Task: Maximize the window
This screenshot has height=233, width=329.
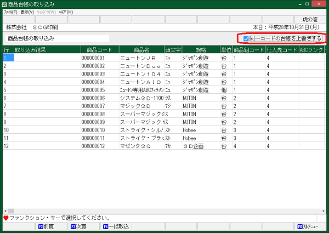Action: (307, 4)
